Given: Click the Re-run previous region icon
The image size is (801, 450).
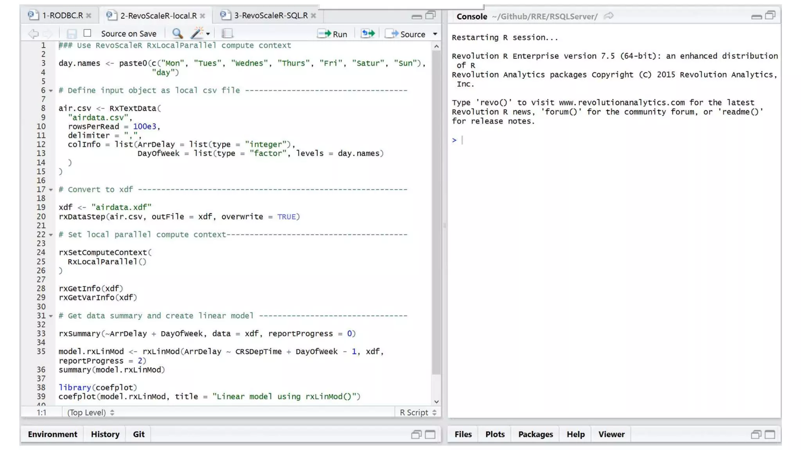Looking at the screenshot, I should click(x=368, y=34).
